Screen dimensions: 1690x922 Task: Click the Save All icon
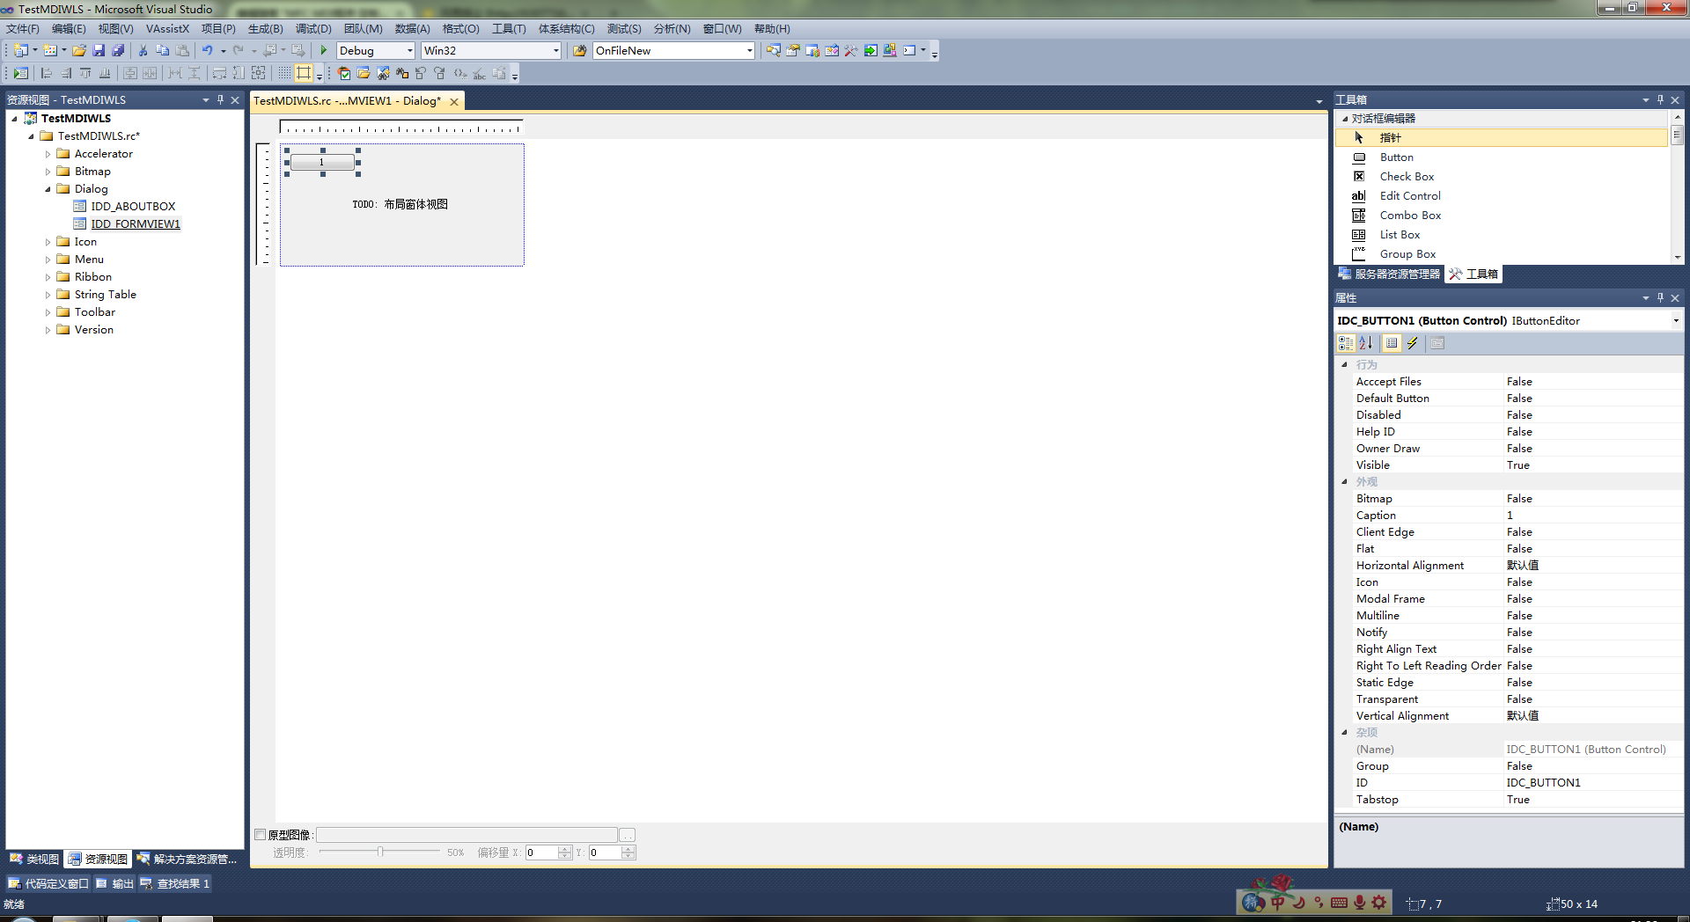click(118, 51)
